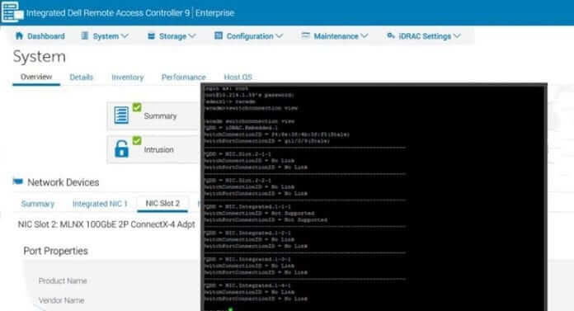Switch to the Performance tab
574x311 pixels.
(183, 78)
